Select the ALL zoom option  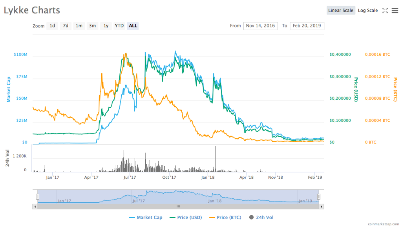133,26
